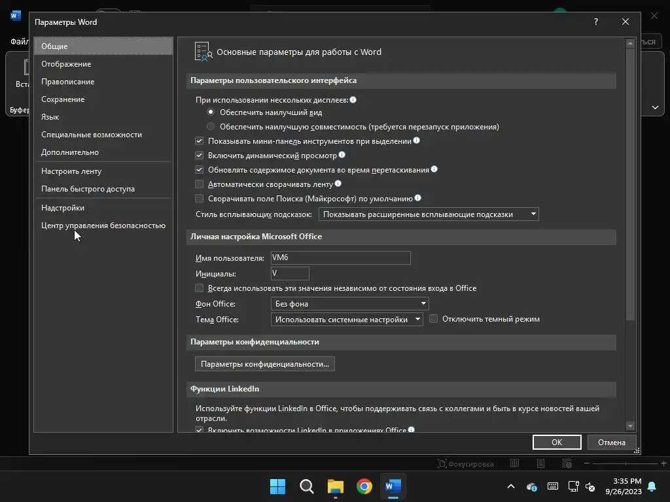
Task: Click the network display tray icon
Action: (x=573, y=486)
